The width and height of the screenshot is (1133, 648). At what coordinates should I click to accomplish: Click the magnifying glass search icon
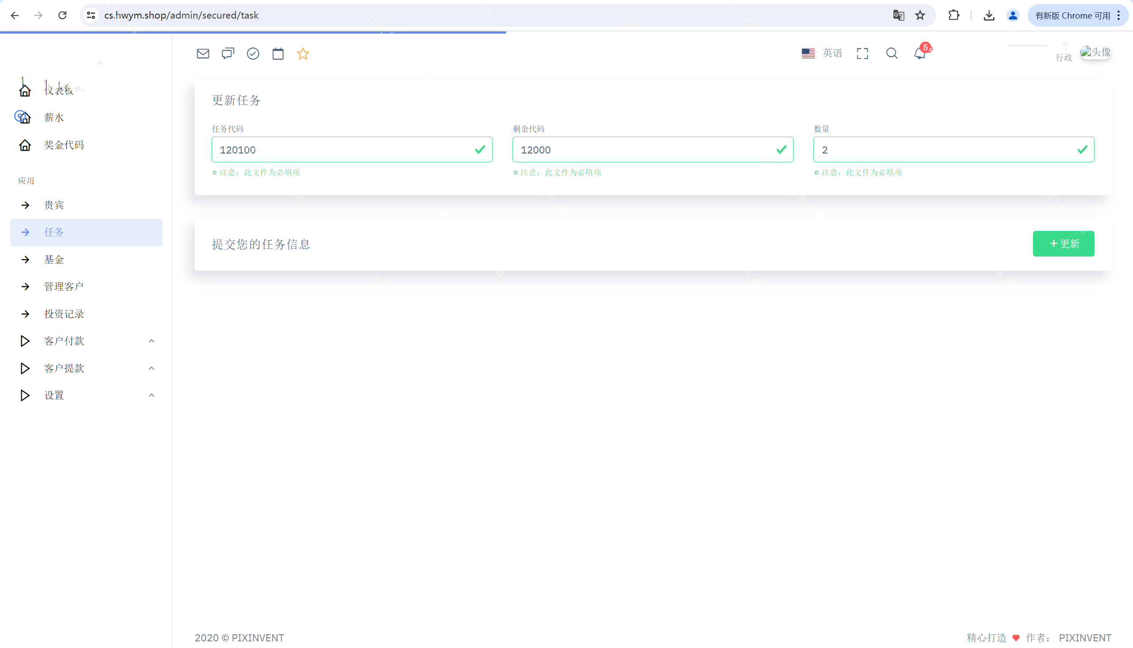pyautogui.click(x=891, y=54)
